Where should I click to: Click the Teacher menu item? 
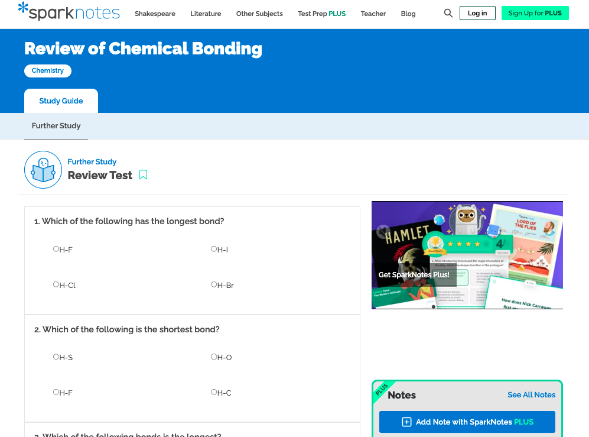coord(373,14)
